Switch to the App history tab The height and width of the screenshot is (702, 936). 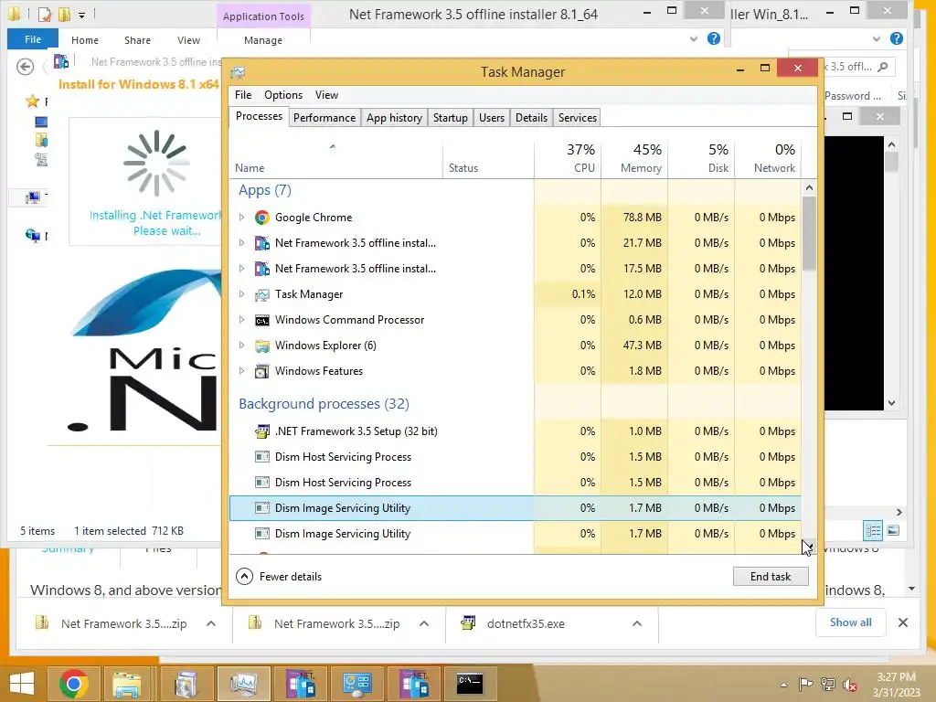point(394,118)
